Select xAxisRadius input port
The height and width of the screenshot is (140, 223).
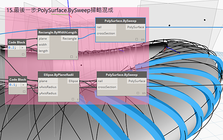pos(48,87)
